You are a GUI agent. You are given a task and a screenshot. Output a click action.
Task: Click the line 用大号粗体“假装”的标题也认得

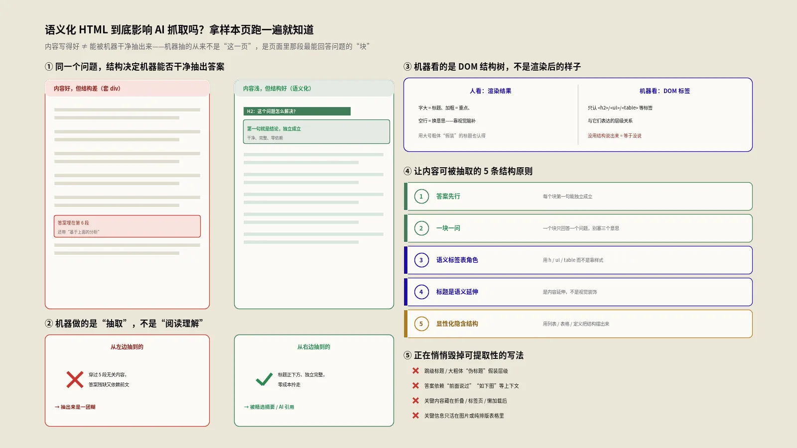click(x=452, y=136)
